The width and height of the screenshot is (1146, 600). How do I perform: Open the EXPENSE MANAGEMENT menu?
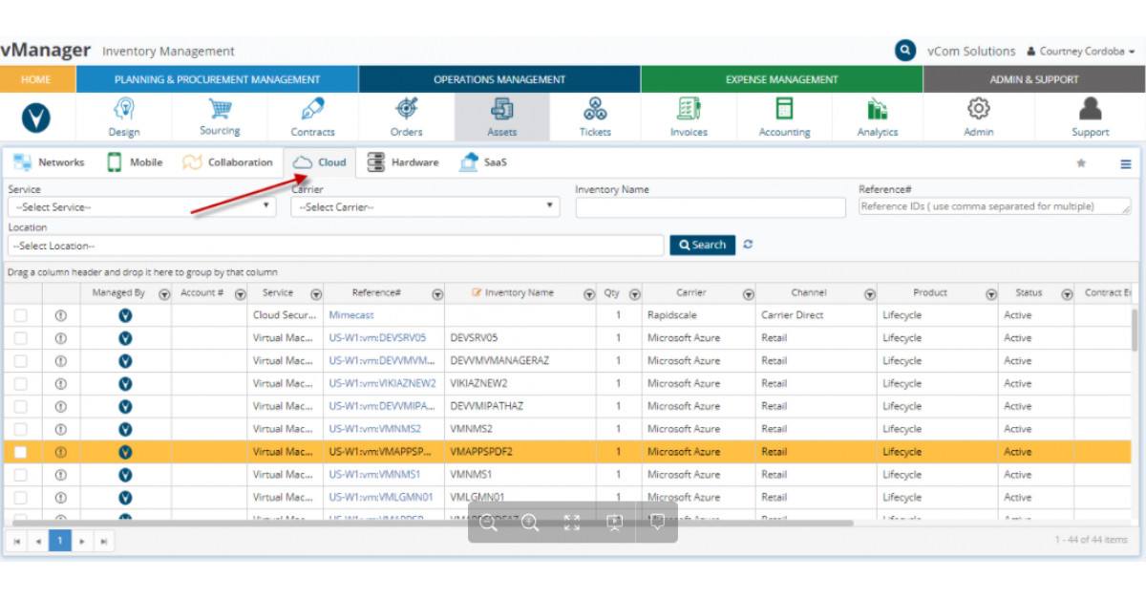tap(780, 78)
